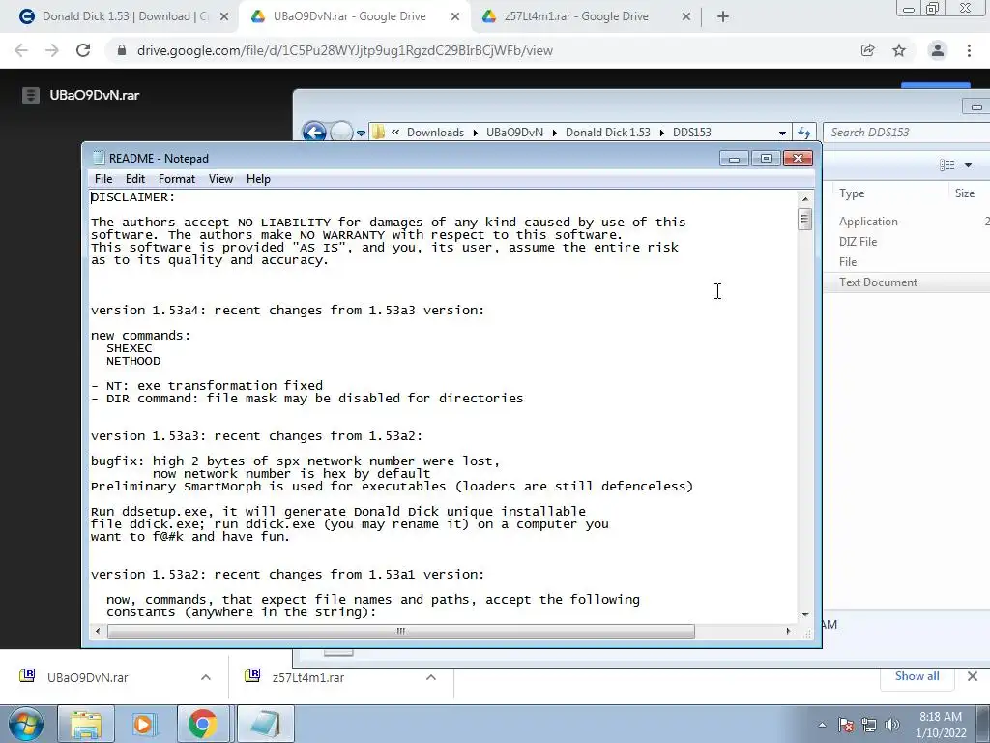Open the Help menu in Notepad
The height and width of the screenshot is (743, 990).
click(x=258, y=179)
